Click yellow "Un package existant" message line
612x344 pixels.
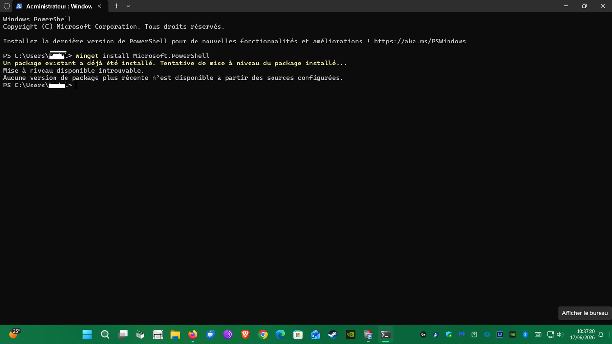[x=175, y=63]
